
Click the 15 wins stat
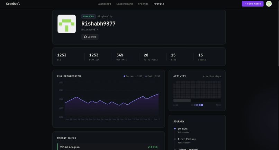tap(173, 57)
